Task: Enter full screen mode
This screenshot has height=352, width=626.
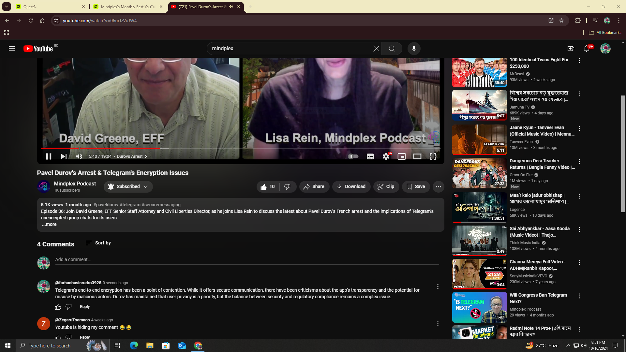Action: coord(433,156)
